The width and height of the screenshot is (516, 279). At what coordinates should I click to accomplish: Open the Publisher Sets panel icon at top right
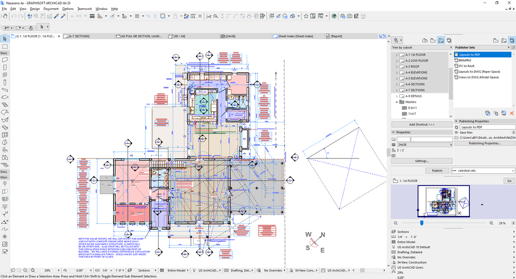(x=512, y=40)
